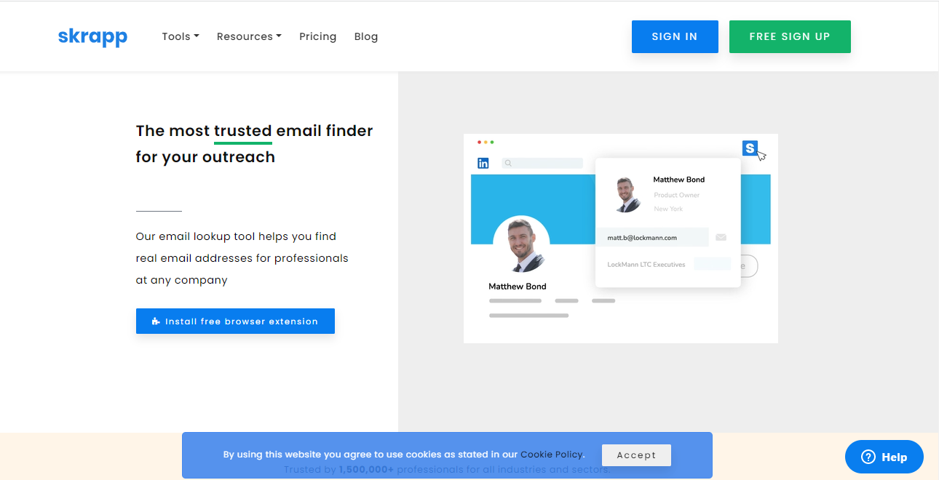Click the magnifier icon in the mock search bar

[508, 163]
